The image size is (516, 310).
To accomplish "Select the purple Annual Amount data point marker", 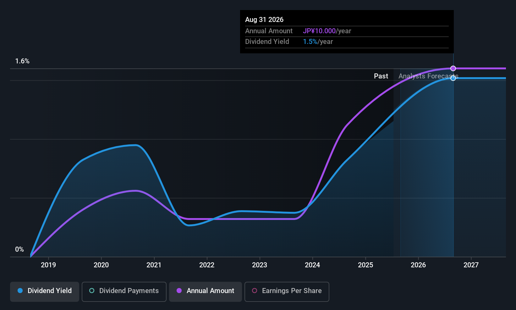I will pos(453,68).
